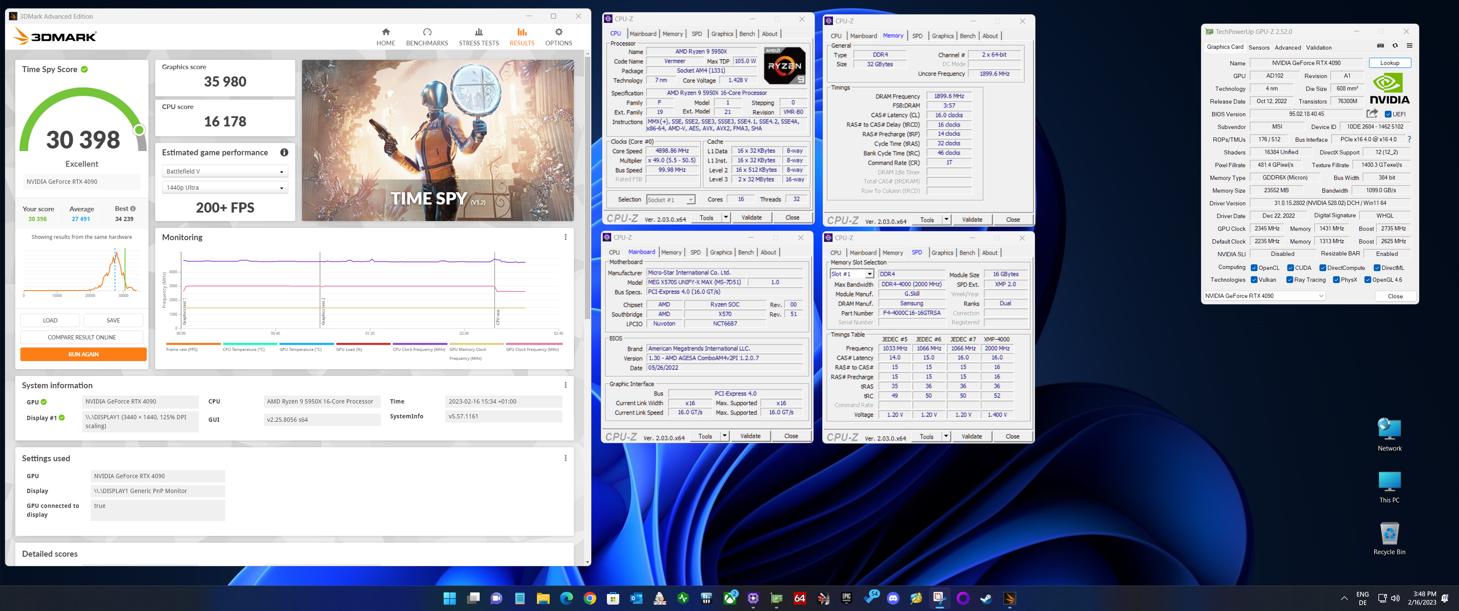Switch to the Advanced tab in GPU-Z
This screenshot has height=611, width=1459.
[x=1287, y=48]
